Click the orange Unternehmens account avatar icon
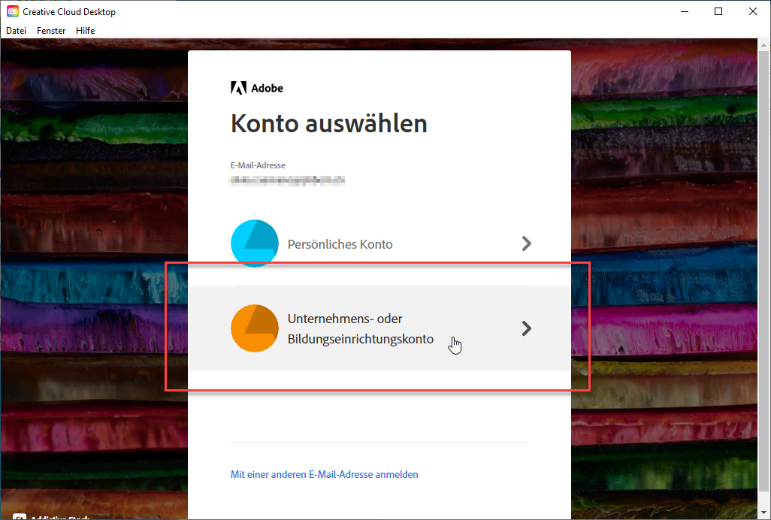771x520 pixels. pos(255,328)
